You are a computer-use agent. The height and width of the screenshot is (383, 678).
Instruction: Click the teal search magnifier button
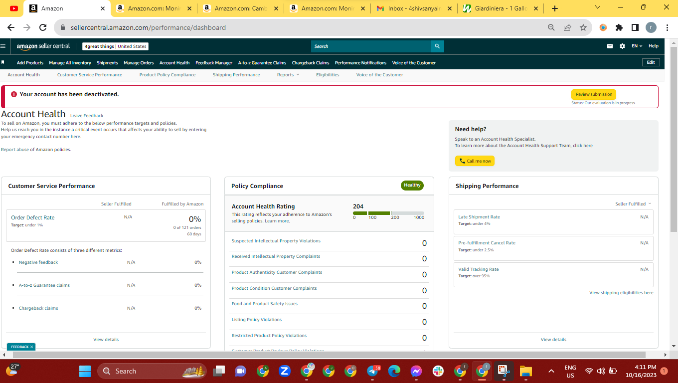click(x=437, y=46)
